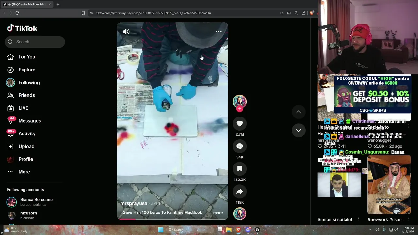The width and height of the screenshot is (418, 235).
Task: Reload the page
Action: point(17,13)
